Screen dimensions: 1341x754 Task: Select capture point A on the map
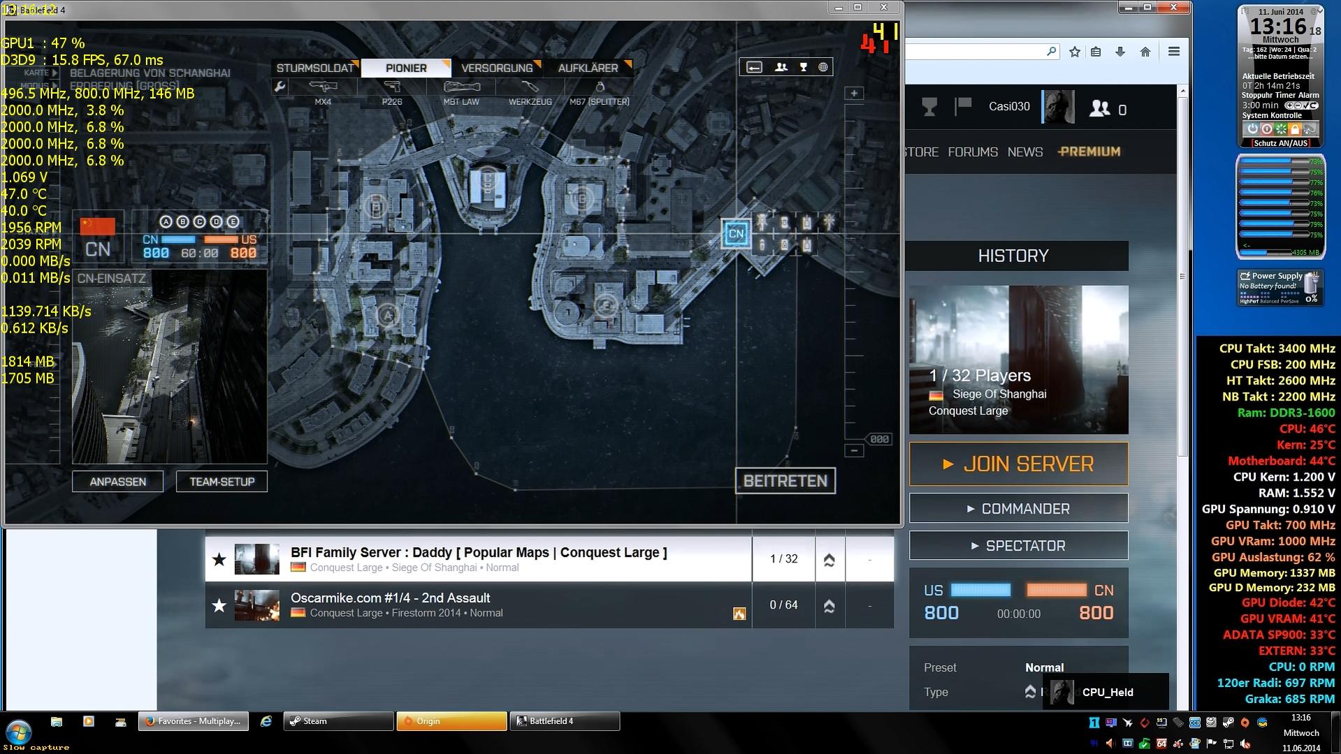point(388,315)
